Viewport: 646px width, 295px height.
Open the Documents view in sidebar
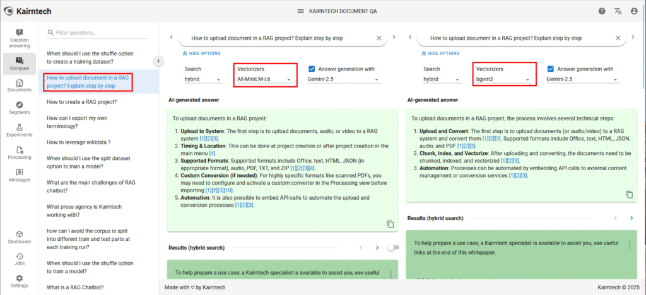tap(19, 86)
